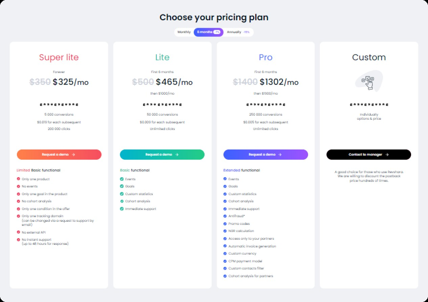Switch billing to Monthly
This screenshot has width=428, height=302.
(x=184, y=32)
